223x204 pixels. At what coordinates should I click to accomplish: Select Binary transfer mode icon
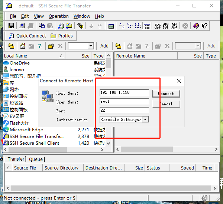pyautogui.click(x=165, y=26)
